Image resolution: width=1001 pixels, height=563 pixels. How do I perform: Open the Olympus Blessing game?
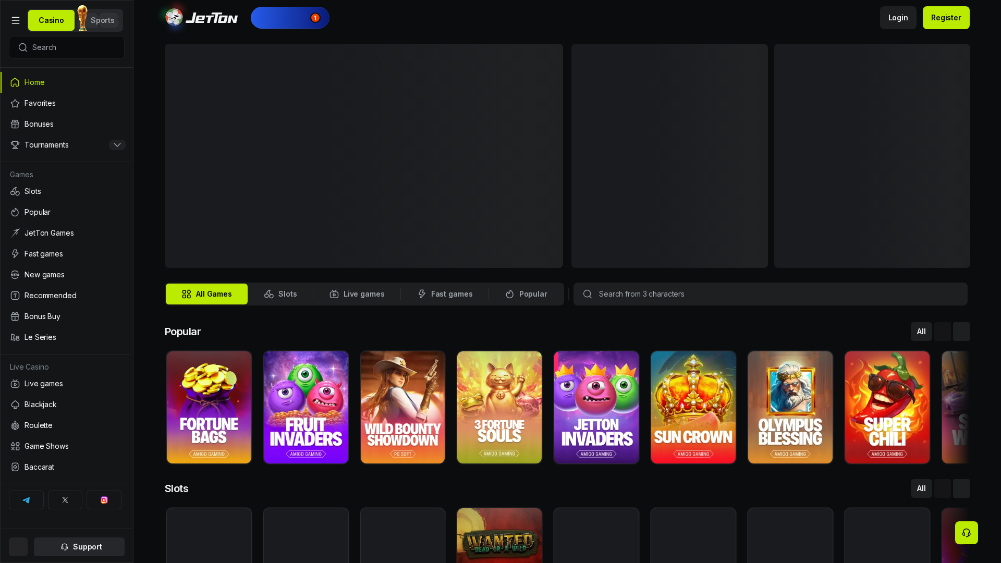coord(790,407)
